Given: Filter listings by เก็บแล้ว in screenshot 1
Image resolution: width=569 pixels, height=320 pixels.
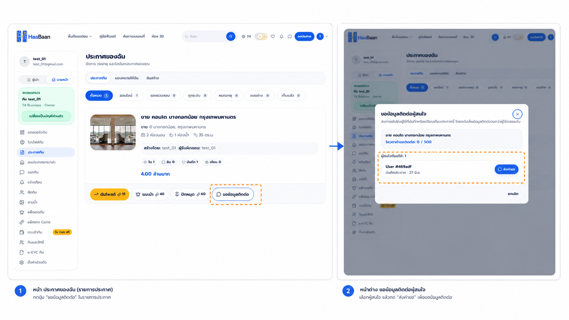Looking at the screenshot, I should (291, 96).
